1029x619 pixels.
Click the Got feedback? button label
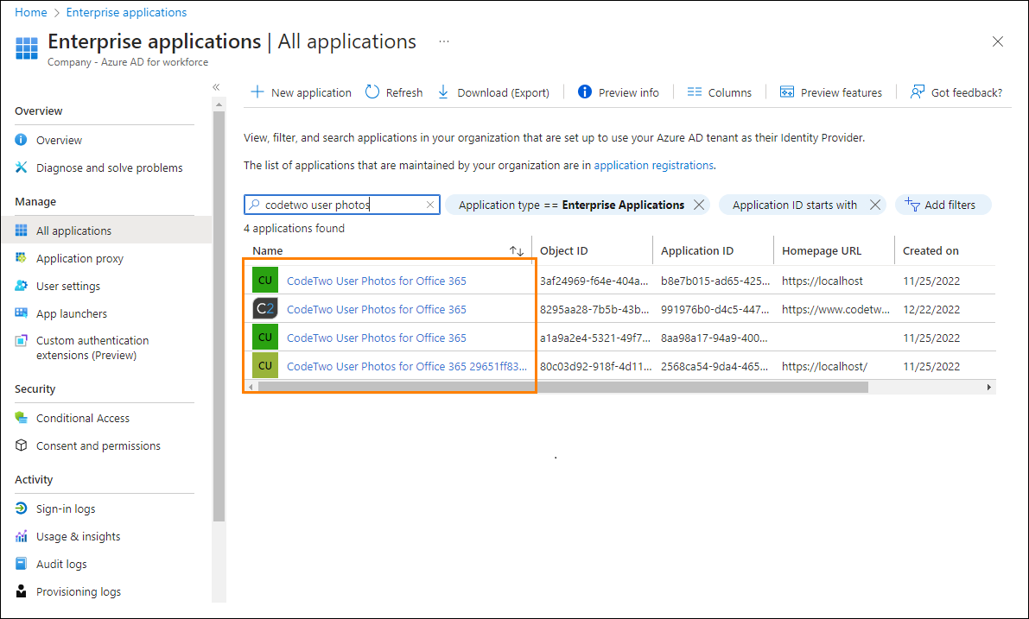[x=967, y=92]
